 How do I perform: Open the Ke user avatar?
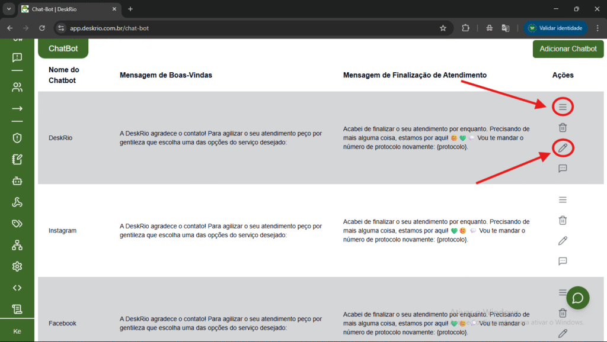17,331
